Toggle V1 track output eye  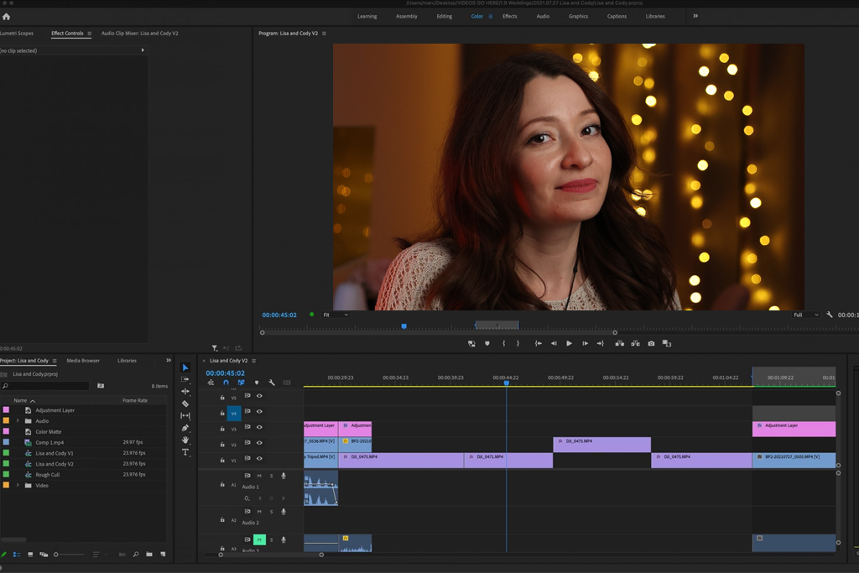(x=260, y=459)
